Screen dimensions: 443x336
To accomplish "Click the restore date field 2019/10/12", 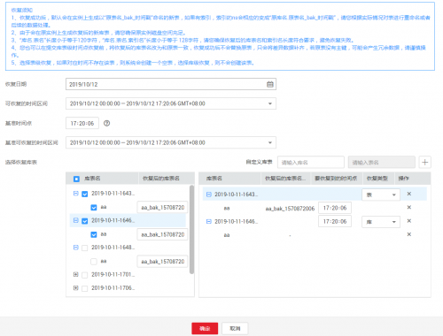I will pos(171,84).
